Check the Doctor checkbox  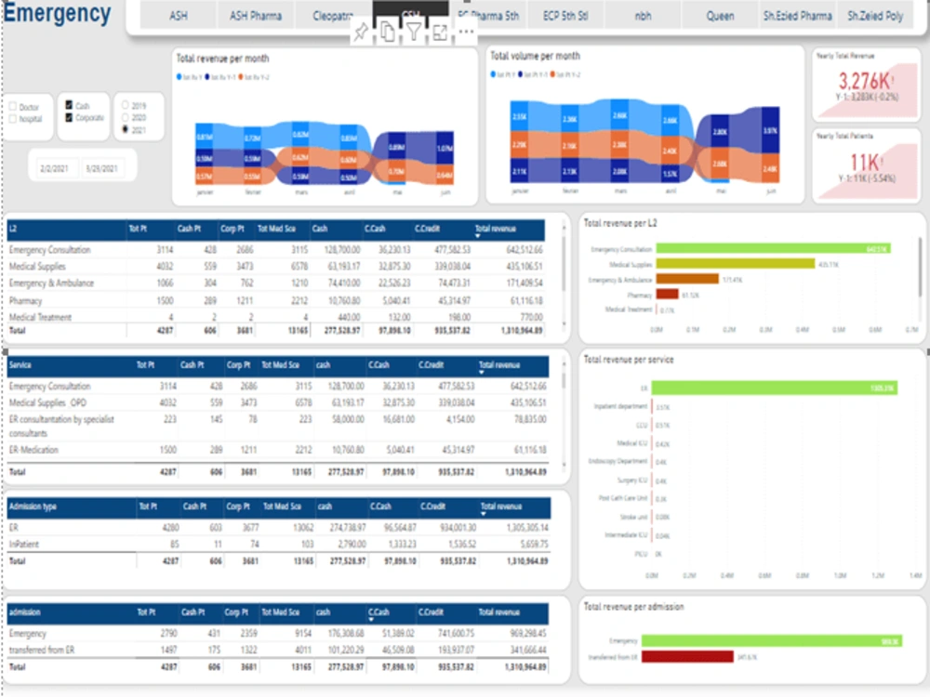point(12,106)
